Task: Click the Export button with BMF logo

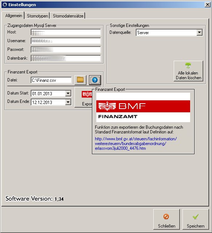Action: coord(83,97)
